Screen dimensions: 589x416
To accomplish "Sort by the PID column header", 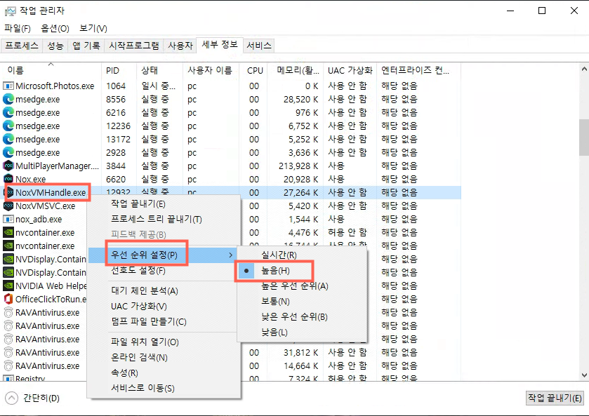I will click(119, 70).
